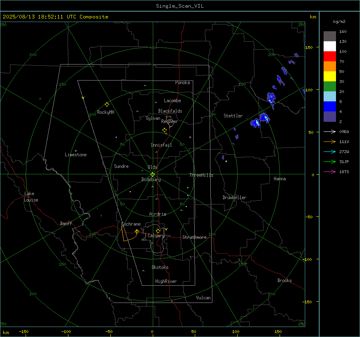Click the asterisk marker above Limestone
Viewport: 360px width, 337px height.
[x=76, y=151]
